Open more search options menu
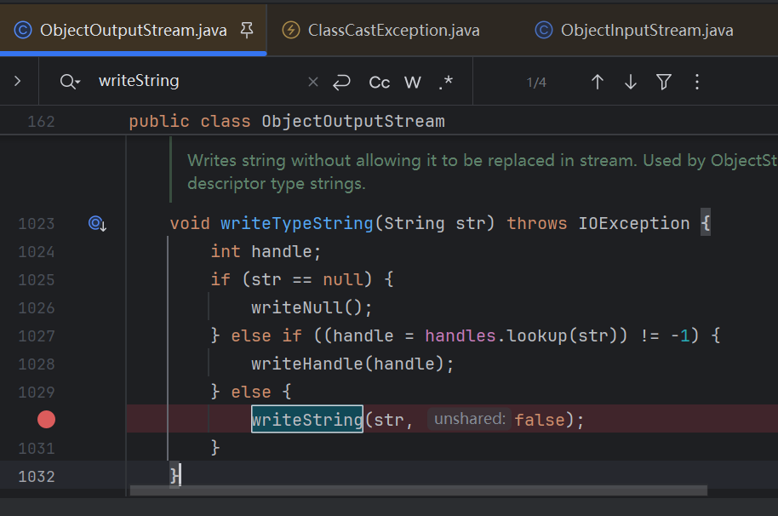The height and width of the screenshot is (516, 778). pyautogui.click(x=697, y=82)
